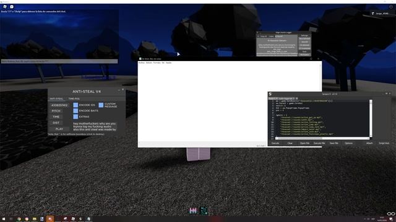This screenshot has width=396, height=222.
Task: Click the Execute File button in Synapse X
Action: pos(319,143)
